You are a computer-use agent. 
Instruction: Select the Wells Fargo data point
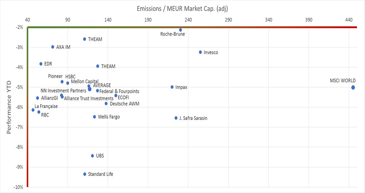point(95,117)
